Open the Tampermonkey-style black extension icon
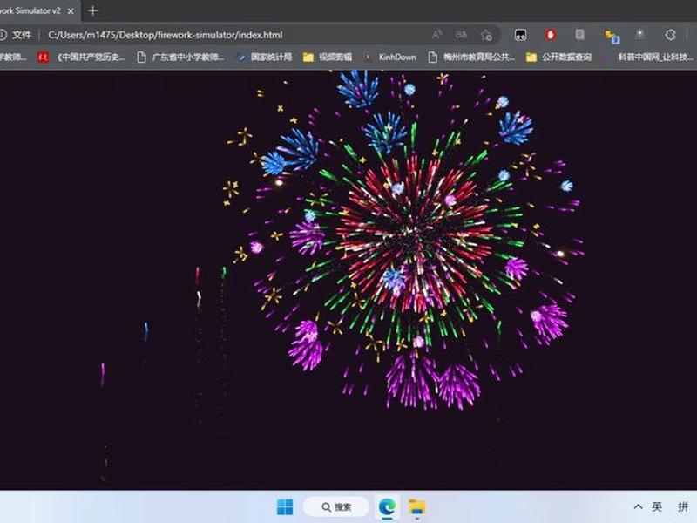Viewport: 697px width, 523px height. (x=520, y=35)
